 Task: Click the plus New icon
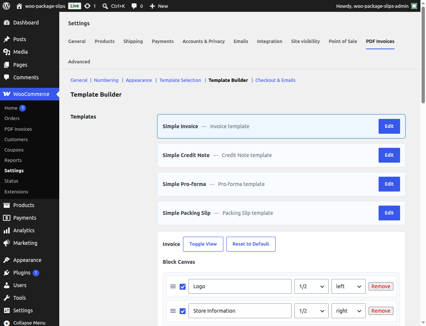coord(152,6)
